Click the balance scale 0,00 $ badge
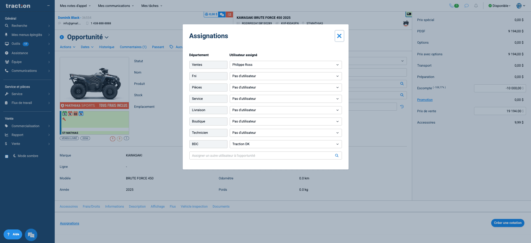 click(211, 14)
